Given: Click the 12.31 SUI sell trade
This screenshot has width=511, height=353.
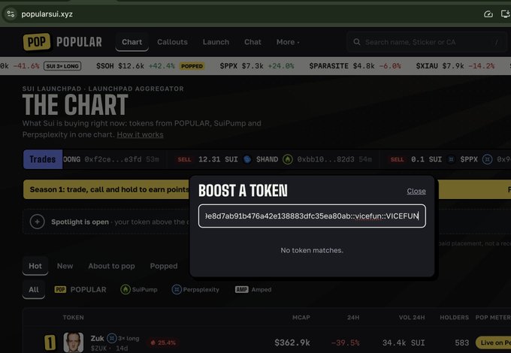Looking at the screenshot, I should [218, 159].
